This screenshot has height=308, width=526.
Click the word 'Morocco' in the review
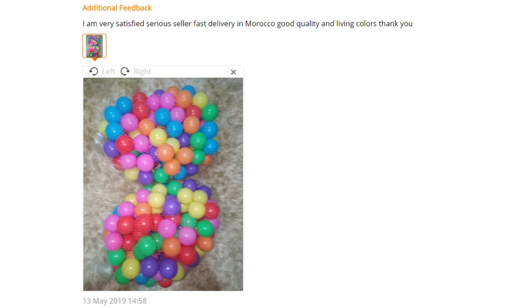click(x=260, y=24)
